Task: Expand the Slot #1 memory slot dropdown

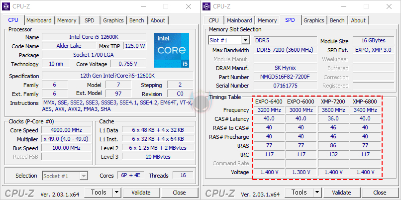Action: [245, 40]
